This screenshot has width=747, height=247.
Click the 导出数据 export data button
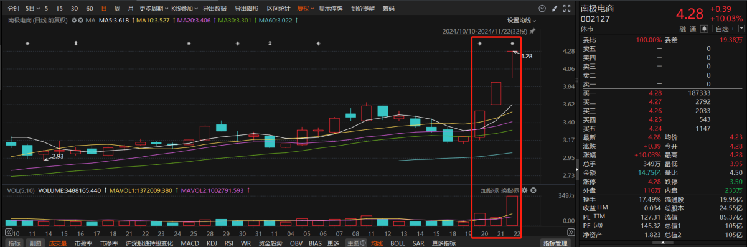214,9
